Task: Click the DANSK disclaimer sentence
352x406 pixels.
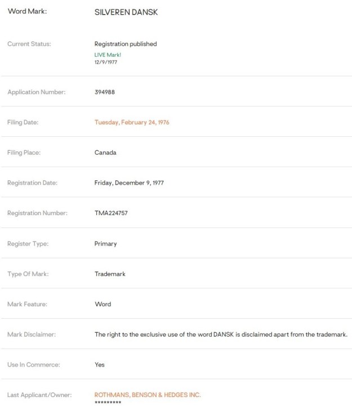Action: [x=221, y=334]
